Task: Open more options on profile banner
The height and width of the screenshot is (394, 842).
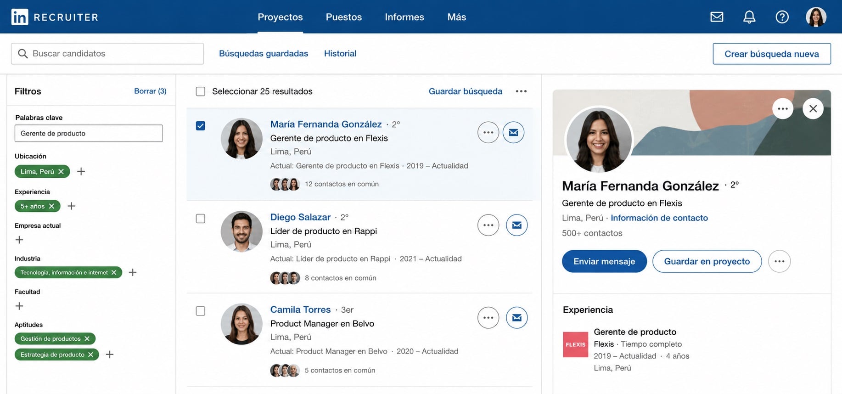Action: pos(783,109)
